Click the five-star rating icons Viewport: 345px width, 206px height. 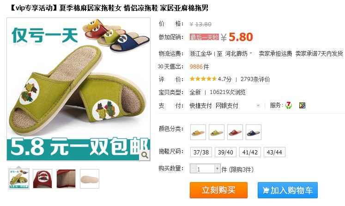(x=203, y=79)
